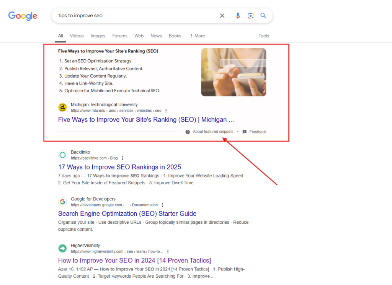The height and width of the screenshot is (285, 392).
Task: Click list item 'Set an SEO Optimization Strategy'
Action: [98, 61]
